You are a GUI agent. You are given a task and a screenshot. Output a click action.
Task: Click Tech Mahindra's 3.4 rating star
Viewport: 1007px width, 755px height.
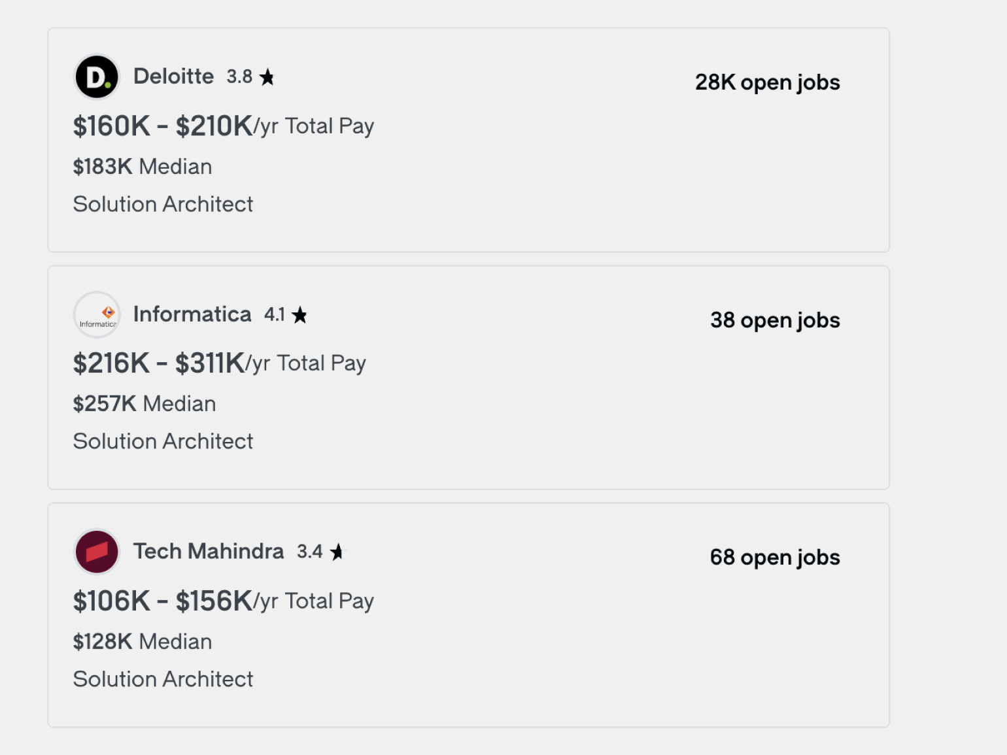tap(337, 552)
